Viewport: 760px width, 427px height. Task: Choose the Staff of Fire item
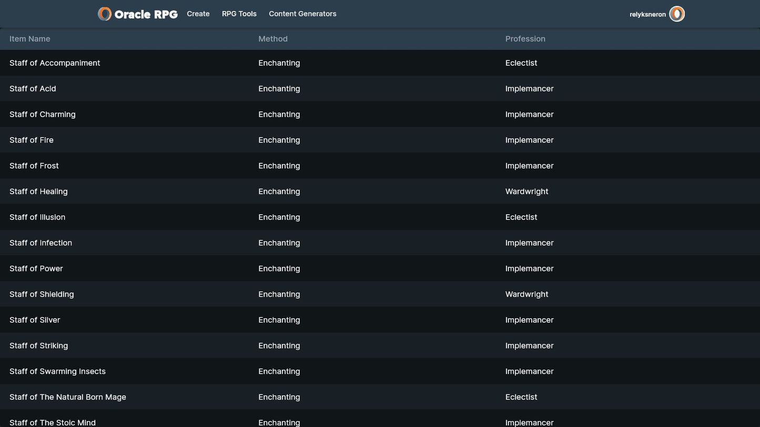pyautogui.click(x=32, y=140)
